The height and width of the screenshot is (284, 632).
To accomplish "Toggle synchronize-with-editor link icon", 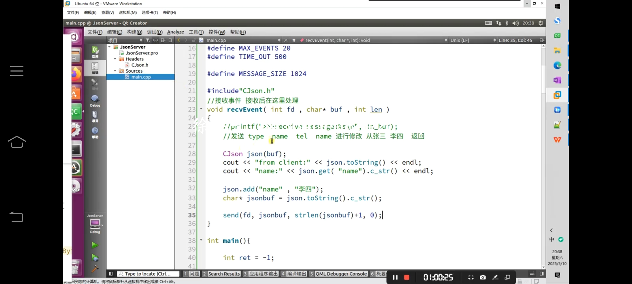I will (155, 40).
